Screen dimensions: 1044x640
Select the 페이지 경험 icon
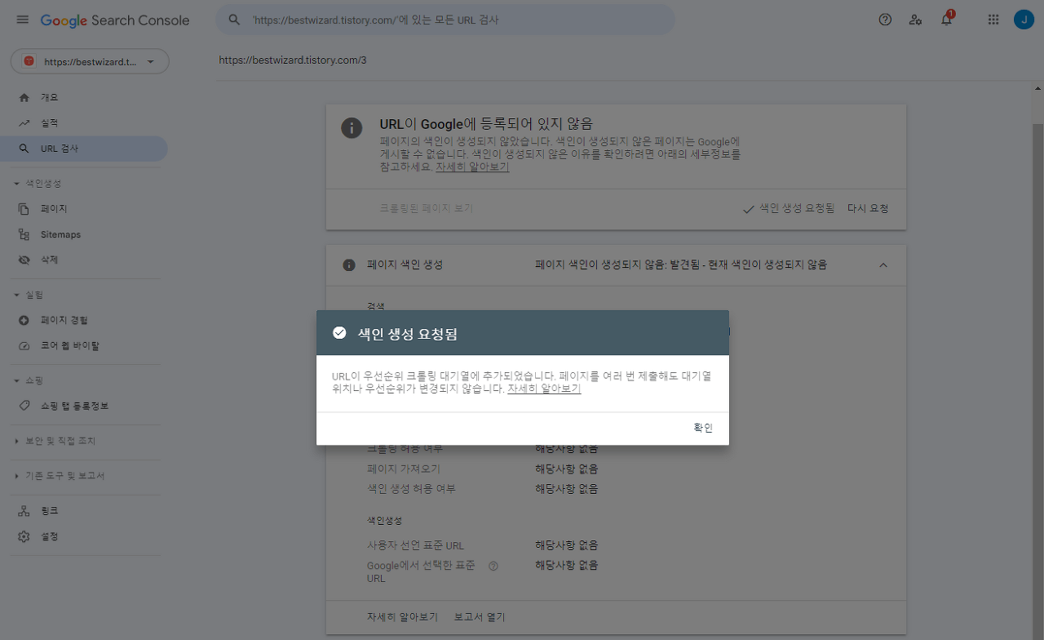coord(24,320)
